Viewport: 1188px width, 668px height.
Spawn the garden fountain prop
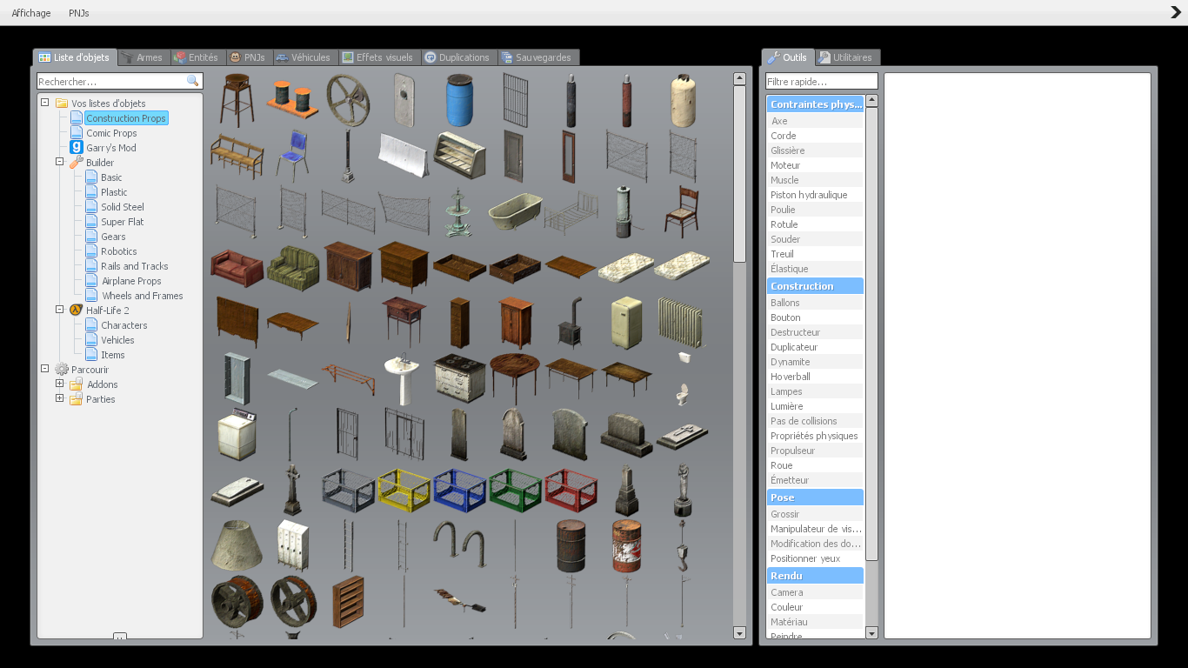(x=459, y=211)
